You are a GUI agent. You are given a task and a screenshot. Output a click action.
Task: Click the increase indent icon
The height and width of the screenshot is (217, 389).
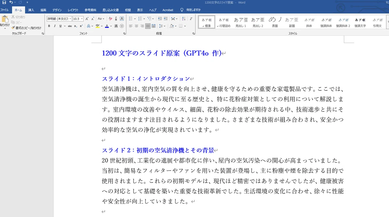point(166,19)
